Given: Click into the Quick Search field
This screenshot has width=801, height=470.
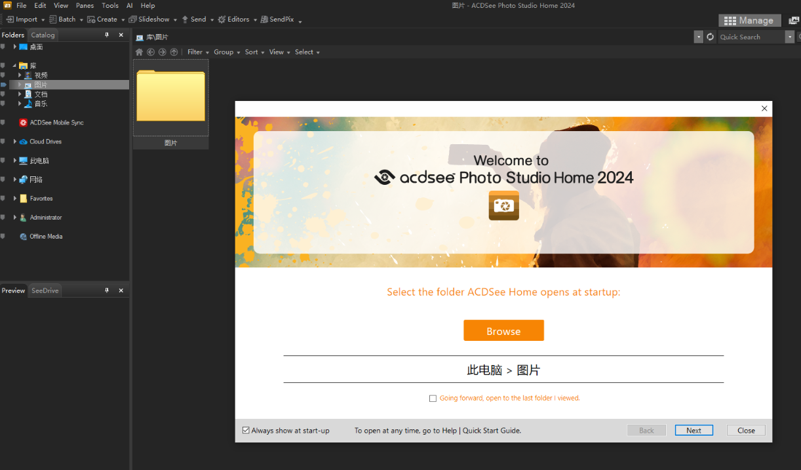Looking at the screenshot, I should tap(751, 37).
